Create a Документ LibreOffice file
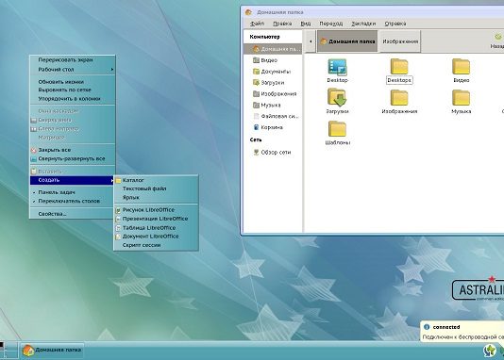Viewport: 504px width, 360px height. click(156, 237)
